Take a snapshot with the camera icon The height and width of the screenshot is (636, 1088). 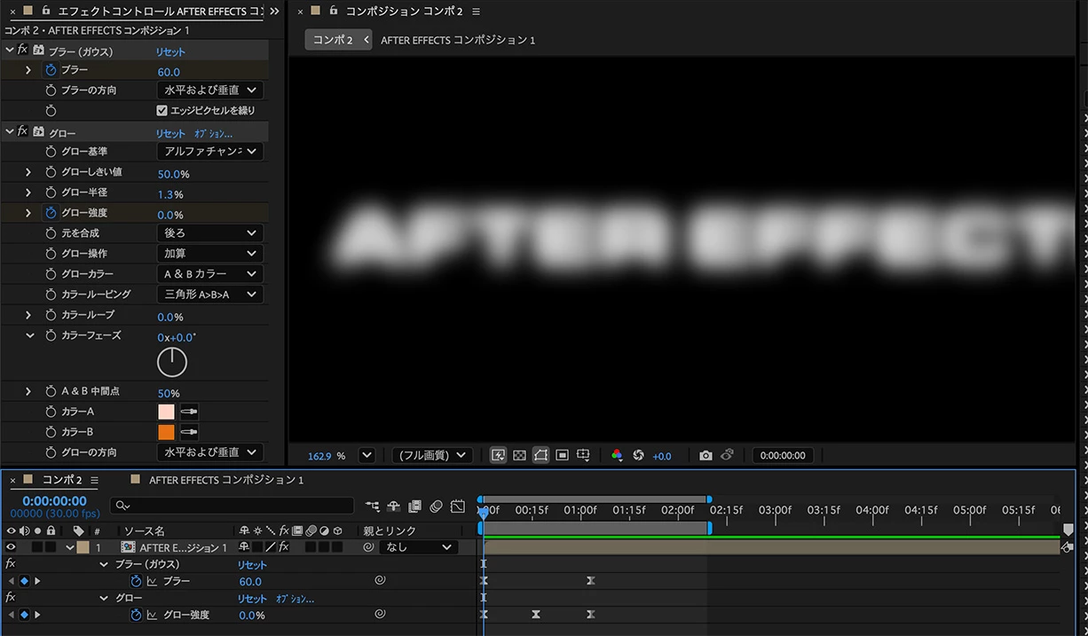coord(706,455)
